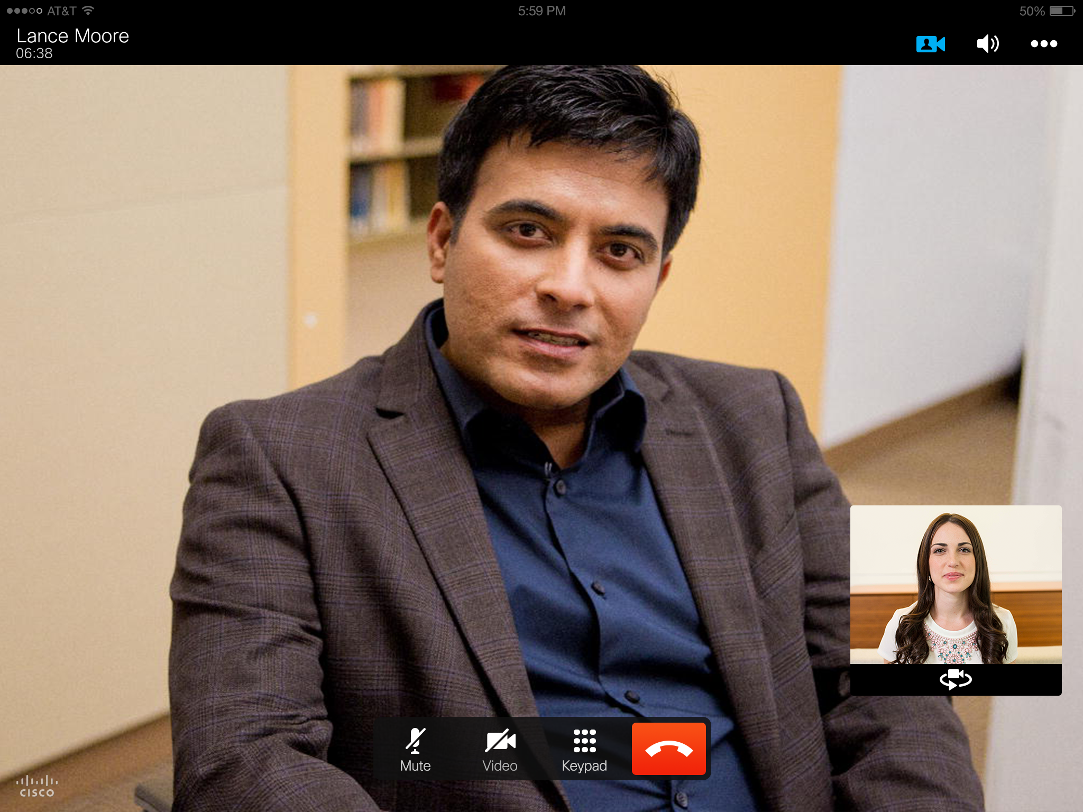Viewport: 1083px width, 812px height.
Task: Turn off video with the Video button
Action: coord(500,749)
